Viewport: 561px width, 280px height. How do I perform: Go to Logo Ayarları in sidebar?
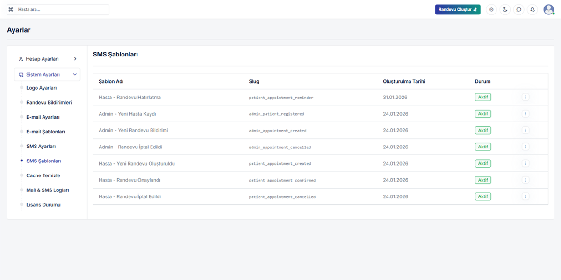click(x=42, y=88)
